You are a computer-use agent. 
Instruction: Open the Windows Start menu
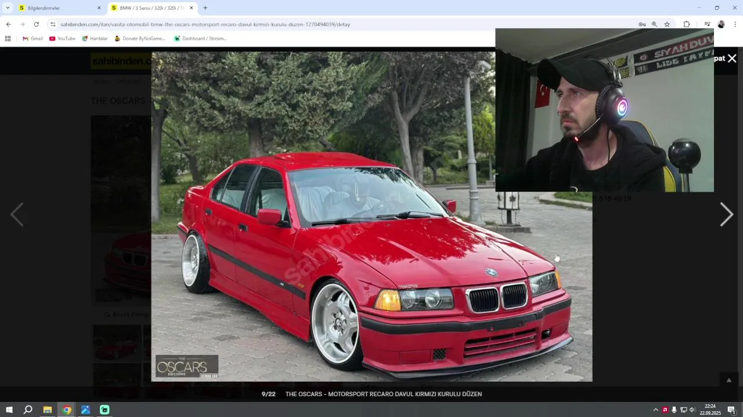click(x=9, y=410)
